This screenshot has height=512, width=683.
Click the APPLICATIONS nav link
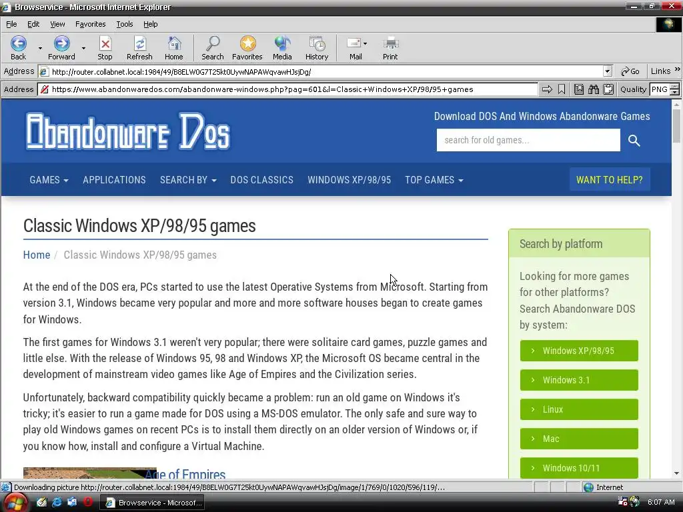(x=114, y=180)
